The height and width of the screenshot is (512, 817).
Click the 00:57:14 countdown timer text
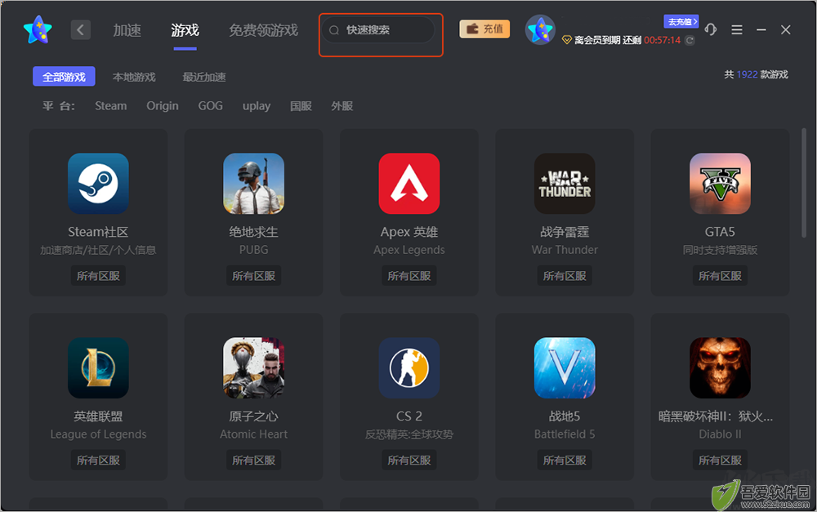pyautogui.click(x=663, y=40)
